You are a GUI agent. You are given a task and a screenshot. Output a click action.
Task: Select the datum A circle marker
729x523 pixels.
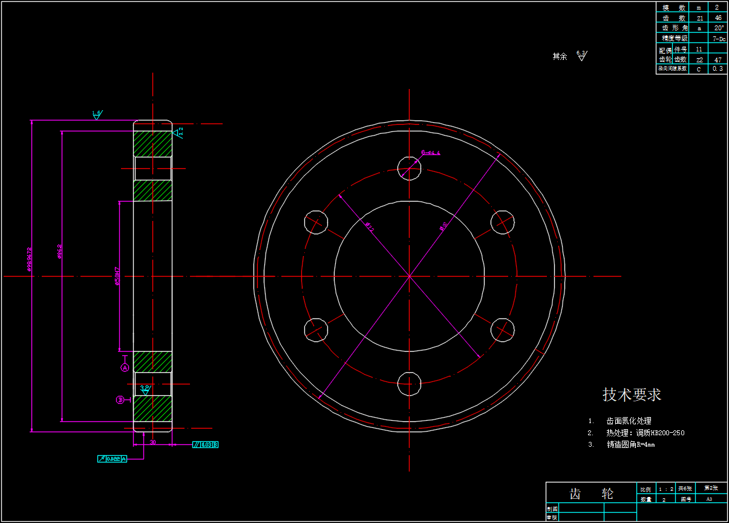tap(125, 367)
